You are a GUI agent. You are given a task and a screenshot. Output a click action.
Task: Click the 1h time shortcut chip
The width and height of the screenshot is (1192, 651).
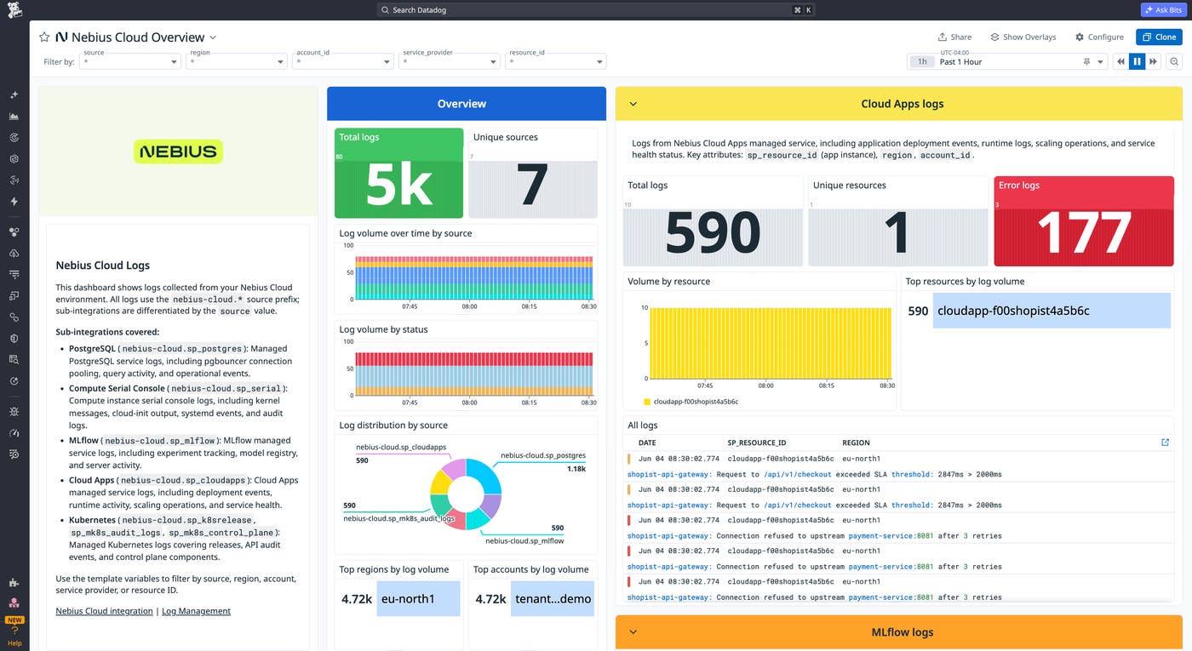coord(922,62)
